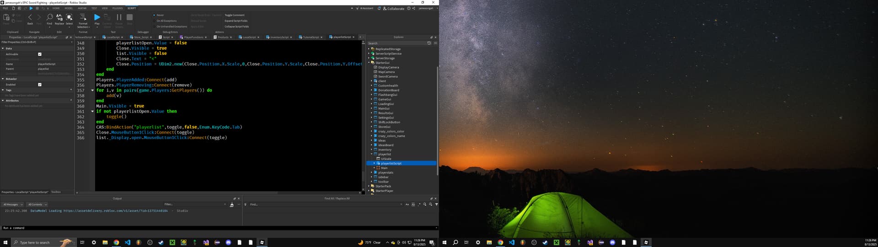Image resolution: width=878 pixels, height=247 pixels.
Task: Switch to the HOME ribbon tab
Action: click(56, 8)
